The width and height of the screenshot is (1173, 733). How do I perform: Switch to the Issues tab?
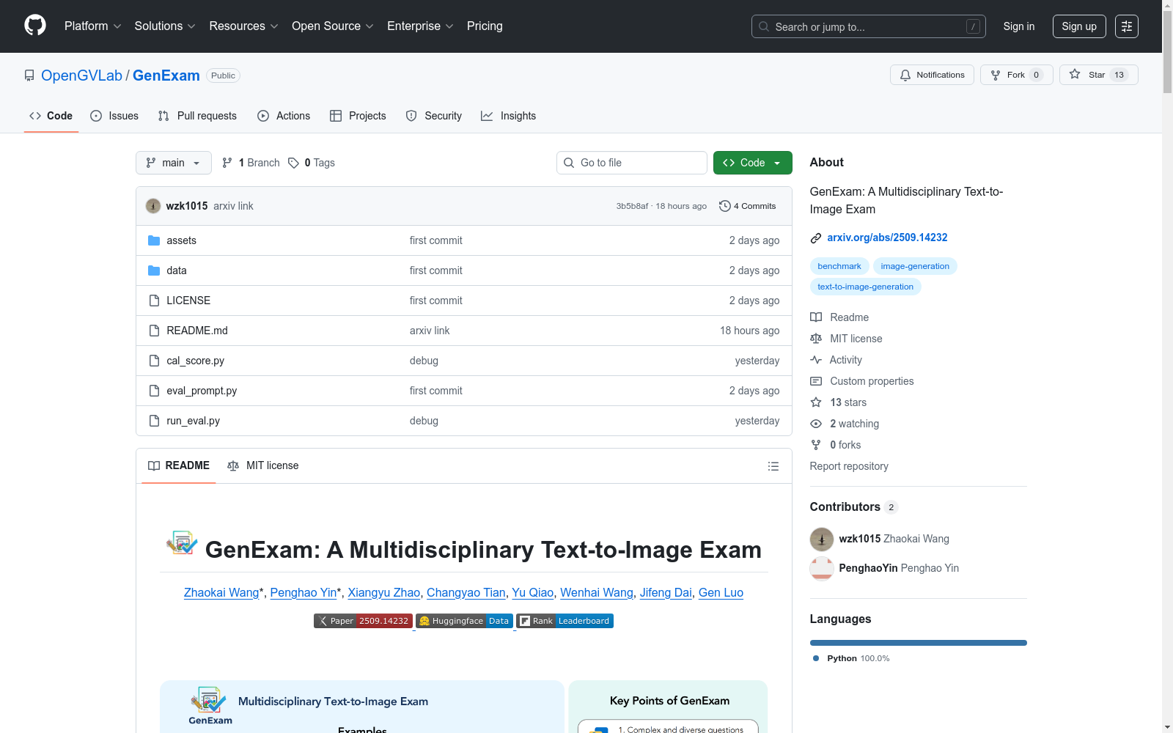point(114,116)
